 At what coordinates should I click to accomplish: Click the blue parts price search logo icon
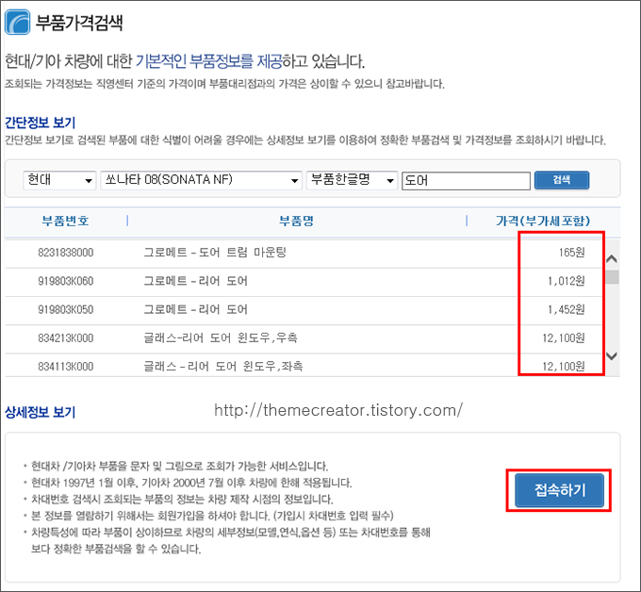click(x=18, y=22)
